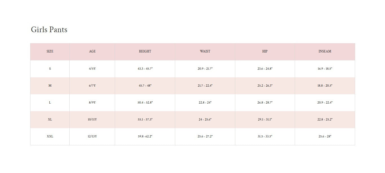Click the size L cell
The image size is (385, 173).
click(x=50, y=102)
